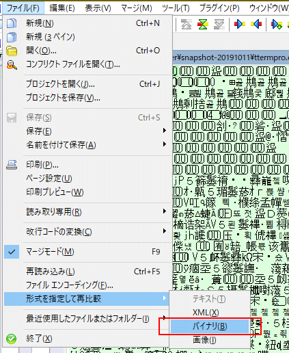This screenshot has height=353, width=289.
Task: Click the last difference toolbar icon
Action: [x=219, y=24]
